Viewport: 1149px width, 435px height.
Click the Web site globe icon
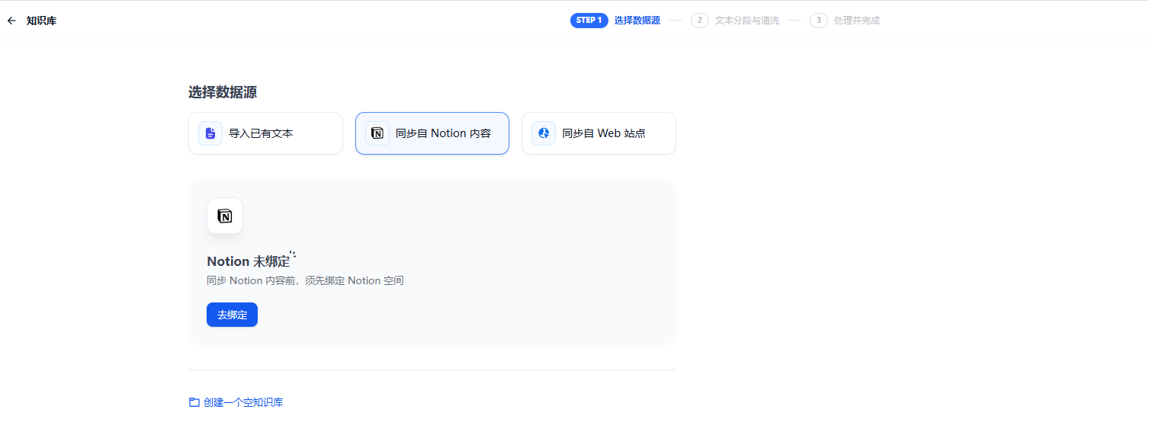(x=544, y=133)
